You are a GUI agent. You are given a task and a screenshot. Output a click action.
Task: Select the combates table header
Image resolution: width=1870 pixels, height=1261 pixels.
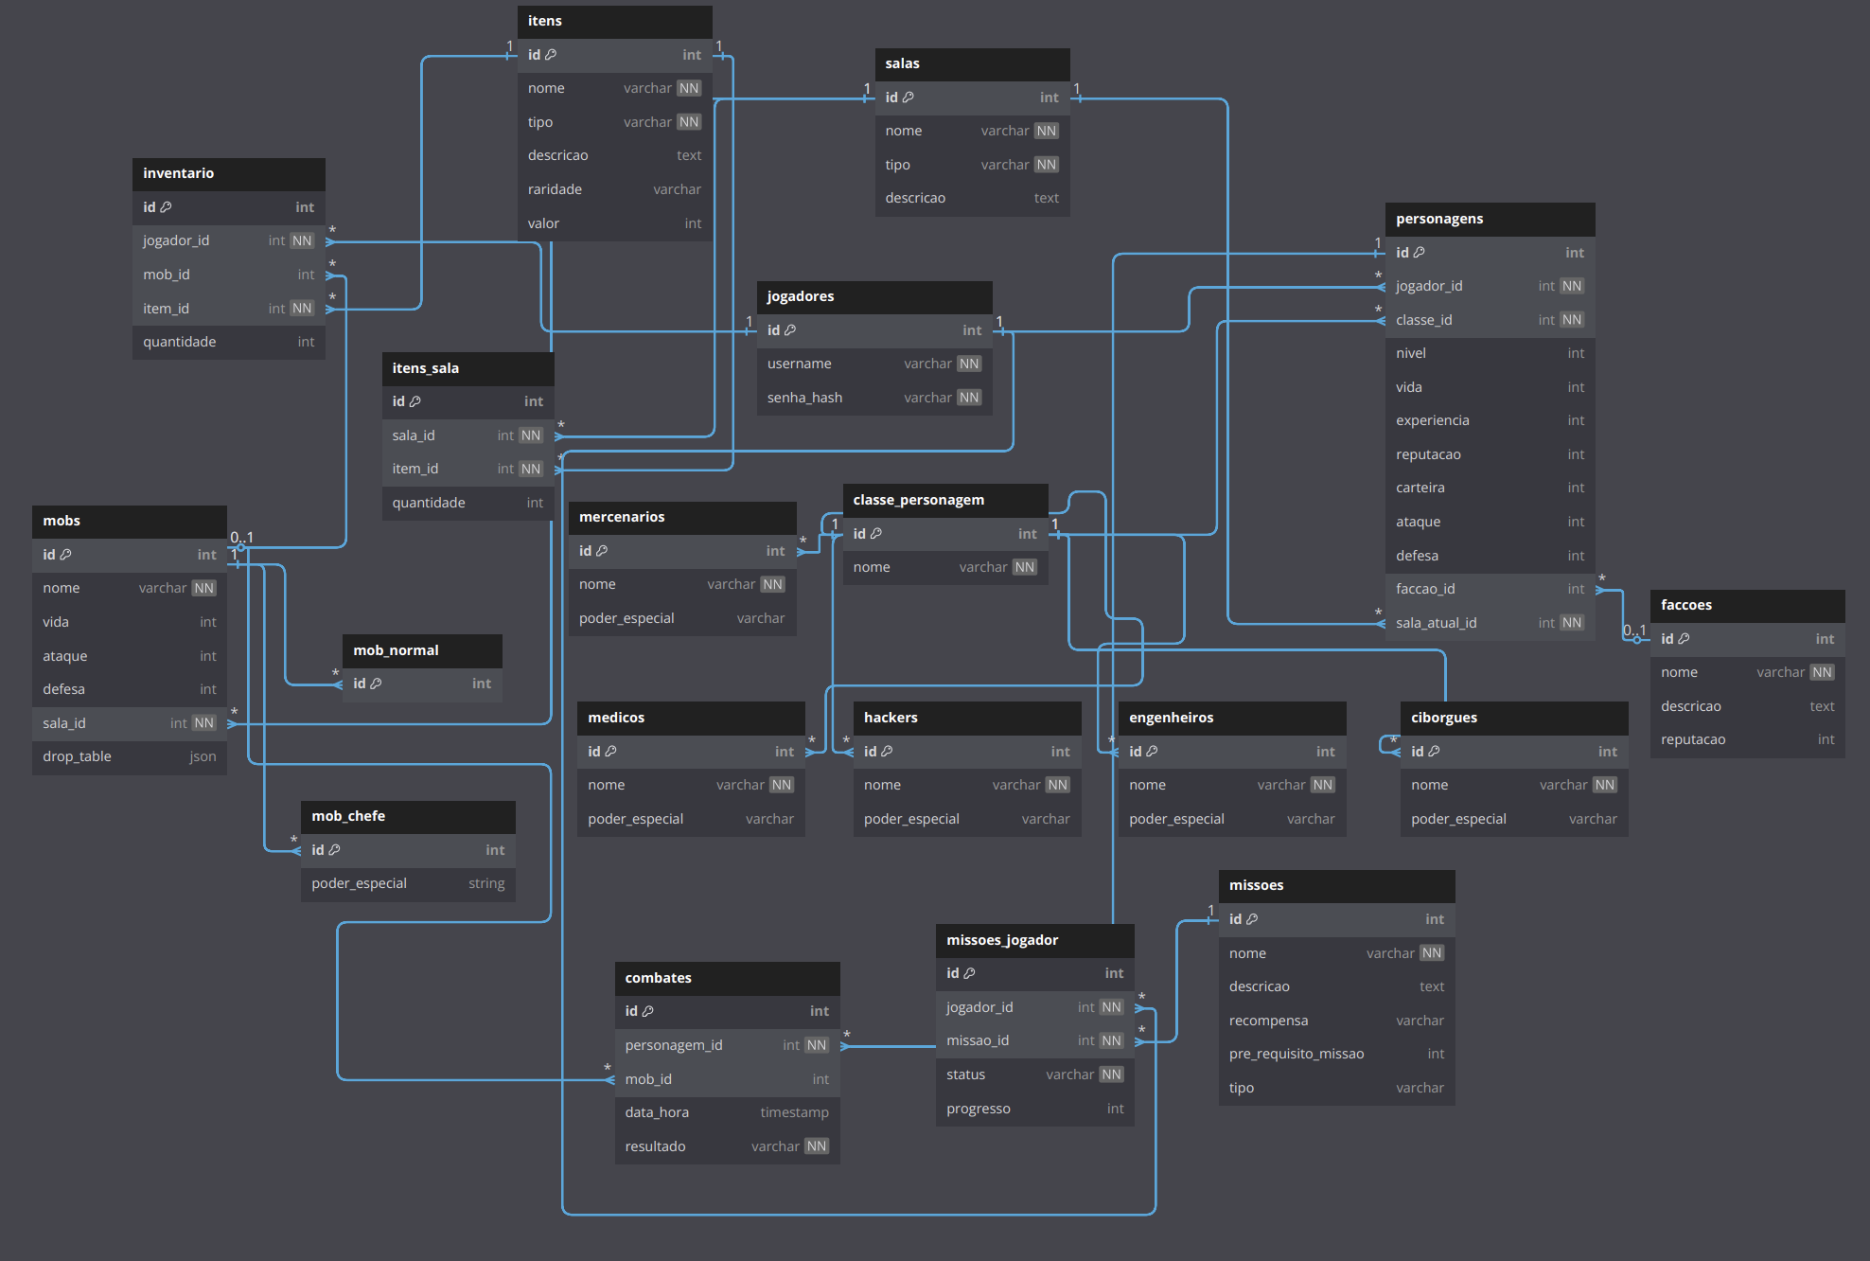pos(727,978)
